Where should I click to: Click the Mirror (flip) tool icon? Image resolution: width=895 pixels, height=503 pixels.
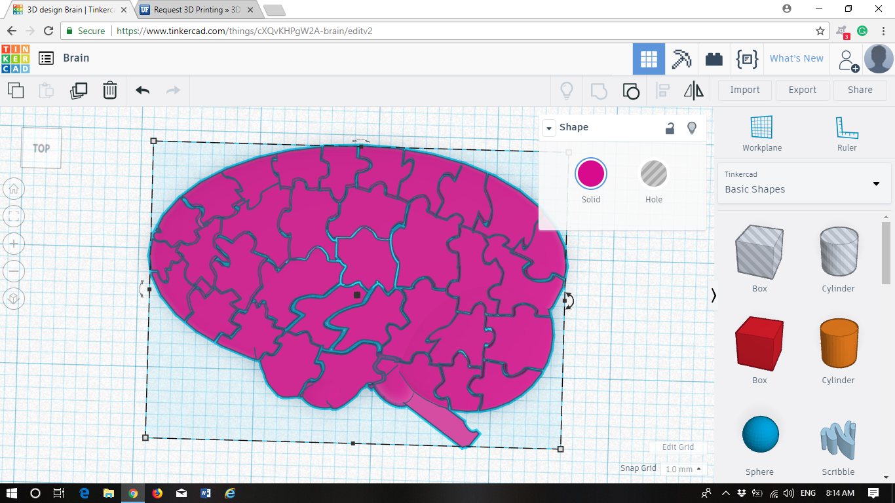click(x=693, y=90)
